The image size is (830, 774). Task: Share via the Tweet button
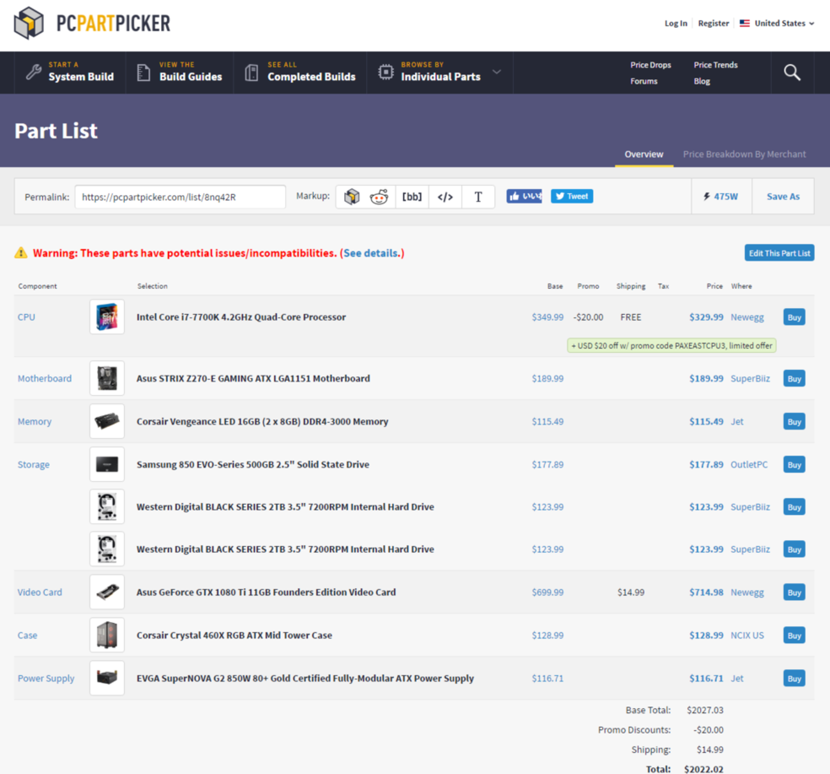(572, 196)
